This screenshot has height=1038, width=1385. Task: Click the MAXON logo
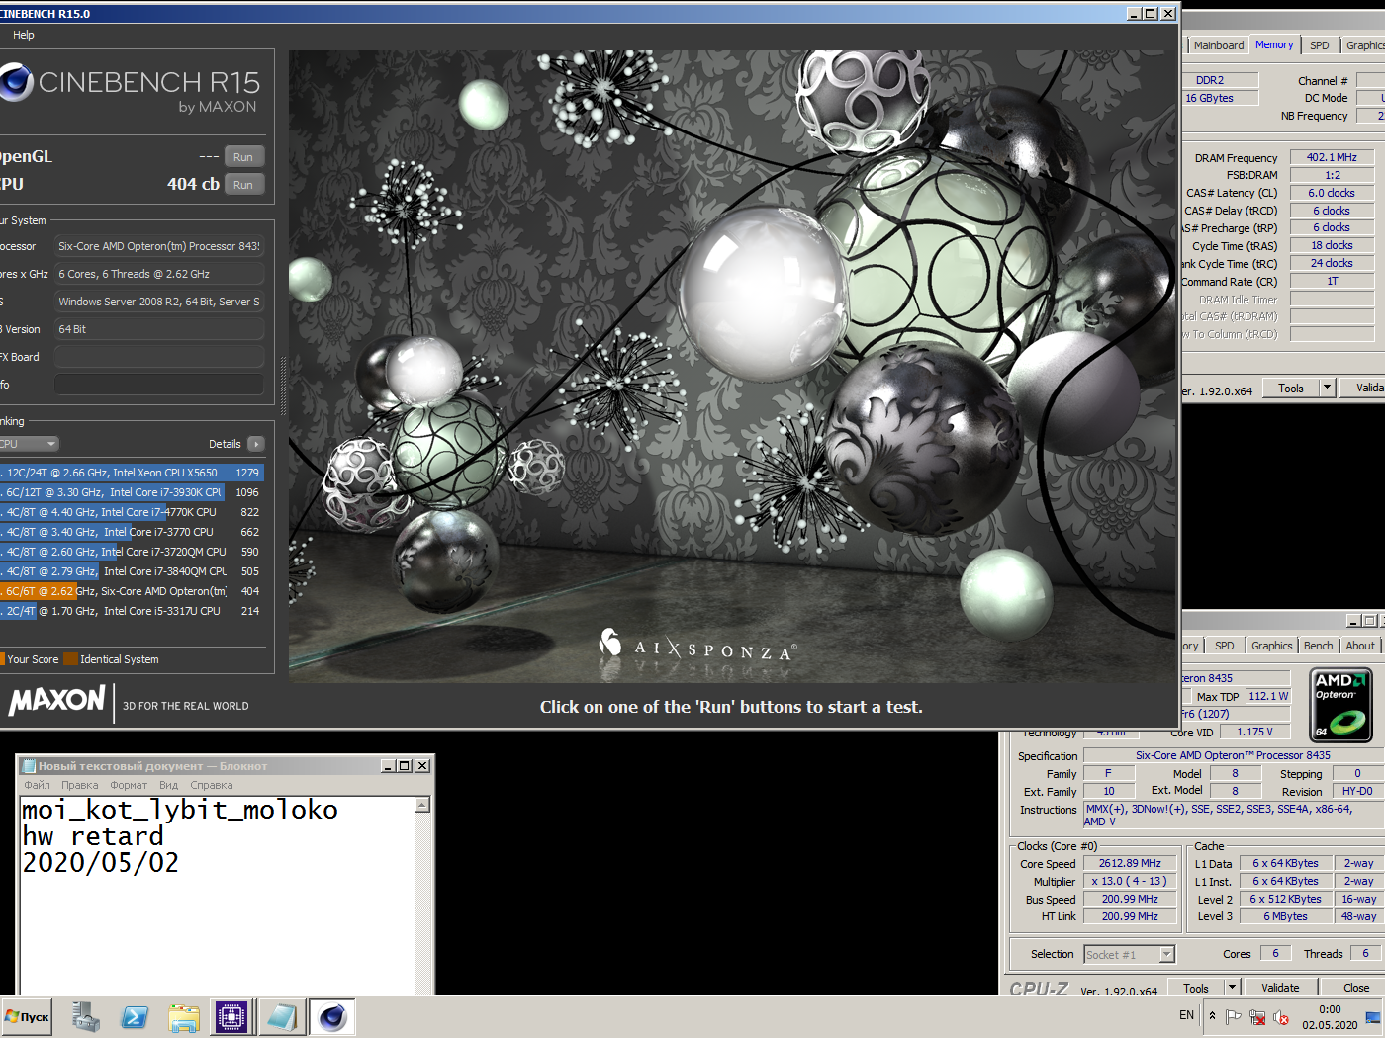(x=57, y=701)
